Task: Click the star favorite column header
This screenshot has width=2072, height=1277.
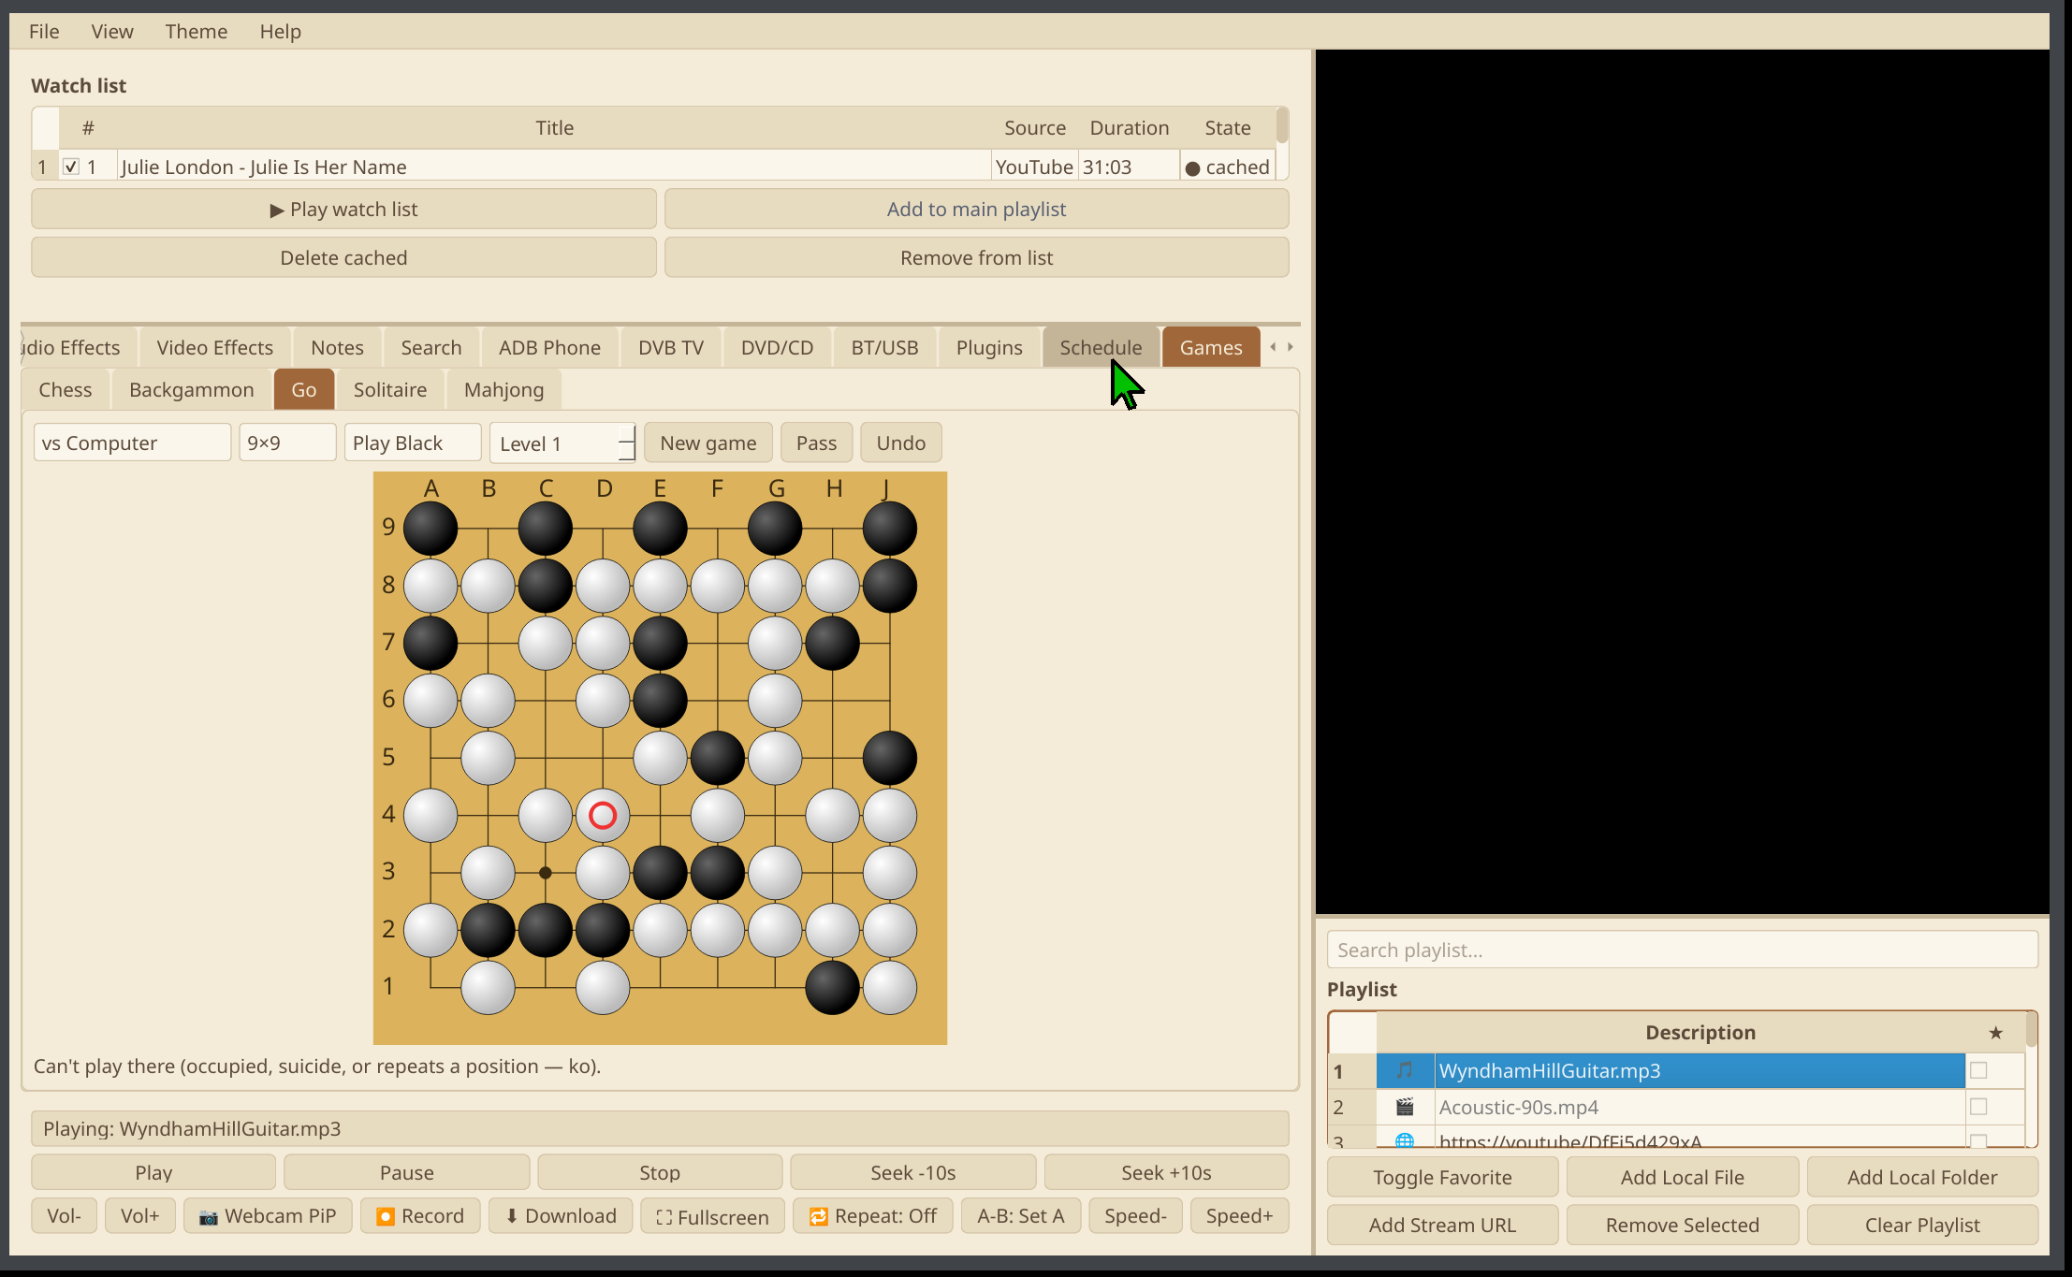Action: pyautogui.click(x=1995, y=1032)
